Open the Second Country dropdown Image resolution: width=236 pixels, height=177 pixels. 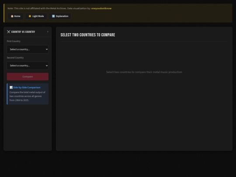[28, 66]
